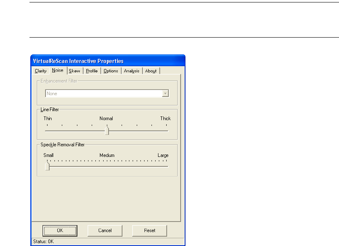This screenshot has width=339, height=246.
Task: Click the Status: OK status bar text
Action: coord(43,242)
